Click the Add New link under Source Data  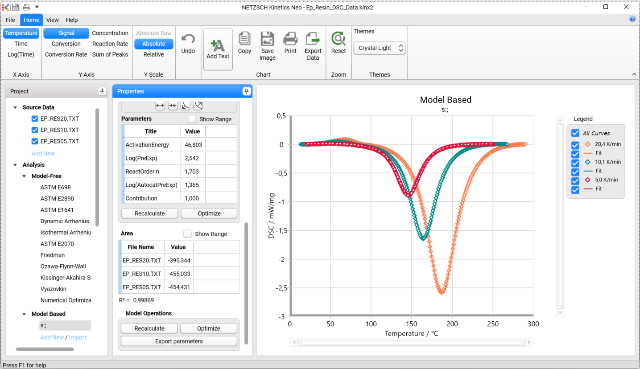click(43, 153)
